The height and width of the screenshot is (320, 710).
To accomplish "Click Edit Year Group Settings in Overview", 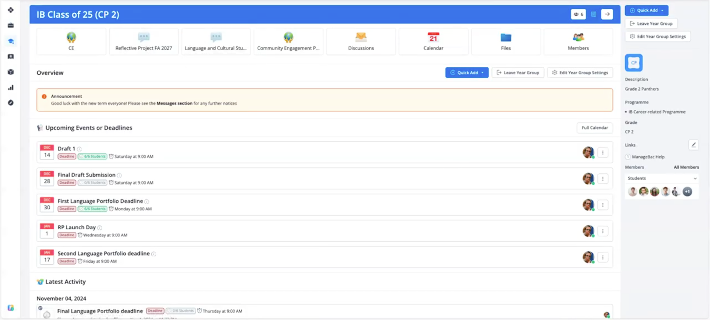I will pos(580,73).
